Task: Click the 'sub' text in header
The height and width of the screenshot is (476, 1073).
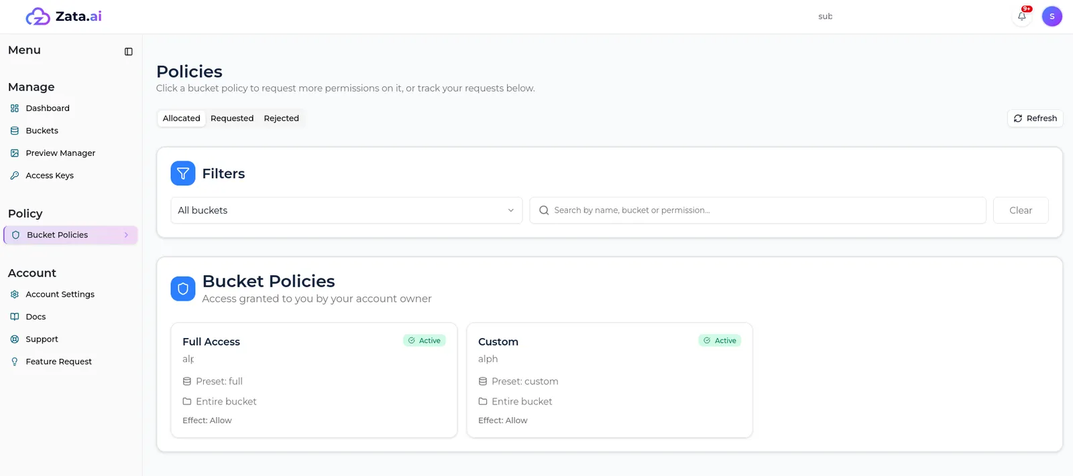Action: 826,16
